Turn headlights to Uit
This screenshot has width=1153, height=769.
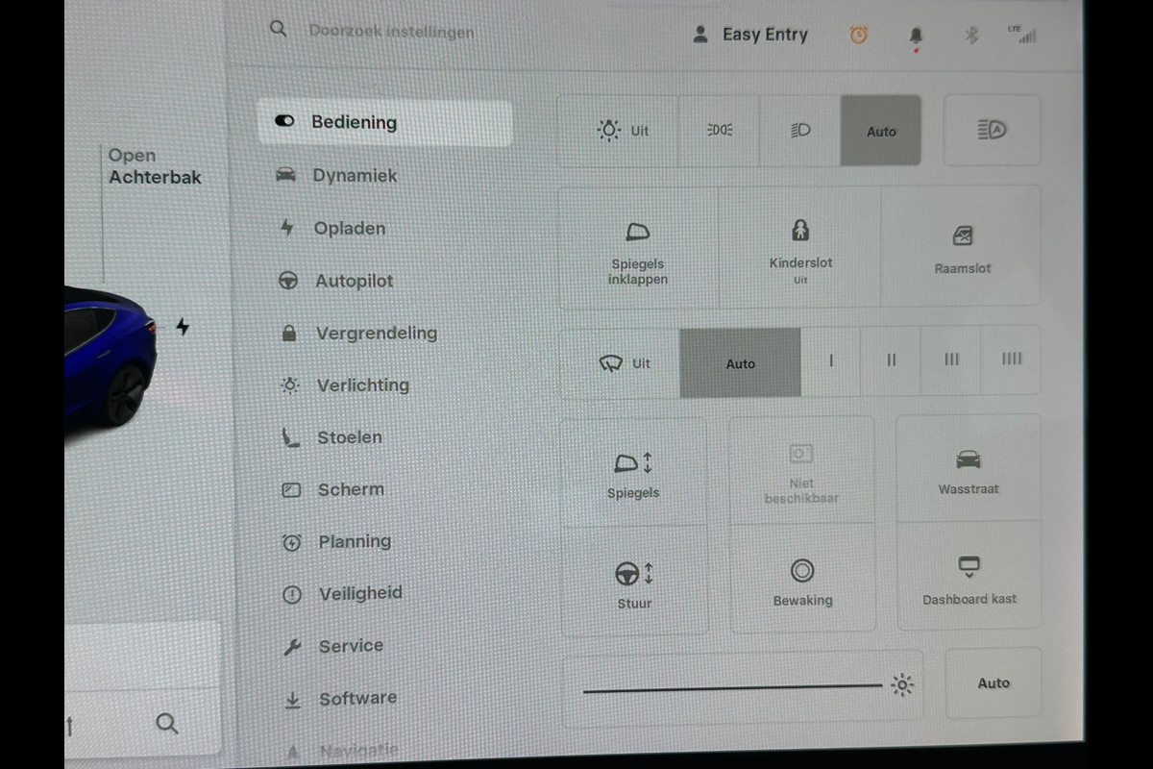pyautogui.click(x=623, y=131)
